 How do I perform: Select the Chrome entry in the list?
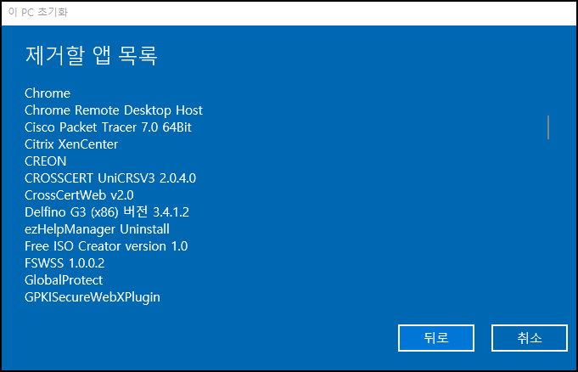tap(48, 93)
